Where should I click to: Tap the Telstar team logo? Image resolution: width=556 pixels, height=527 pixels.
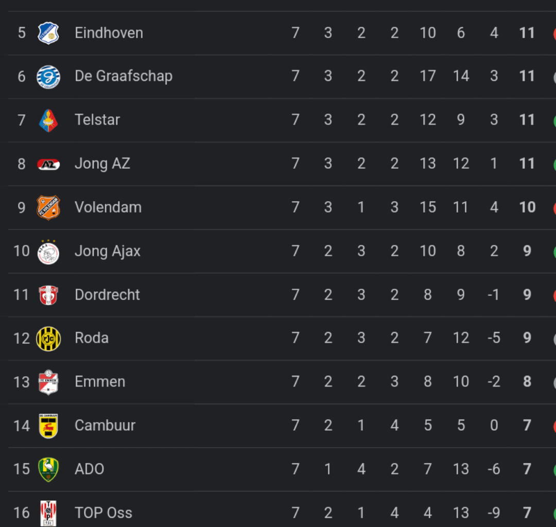coord(48,120)
